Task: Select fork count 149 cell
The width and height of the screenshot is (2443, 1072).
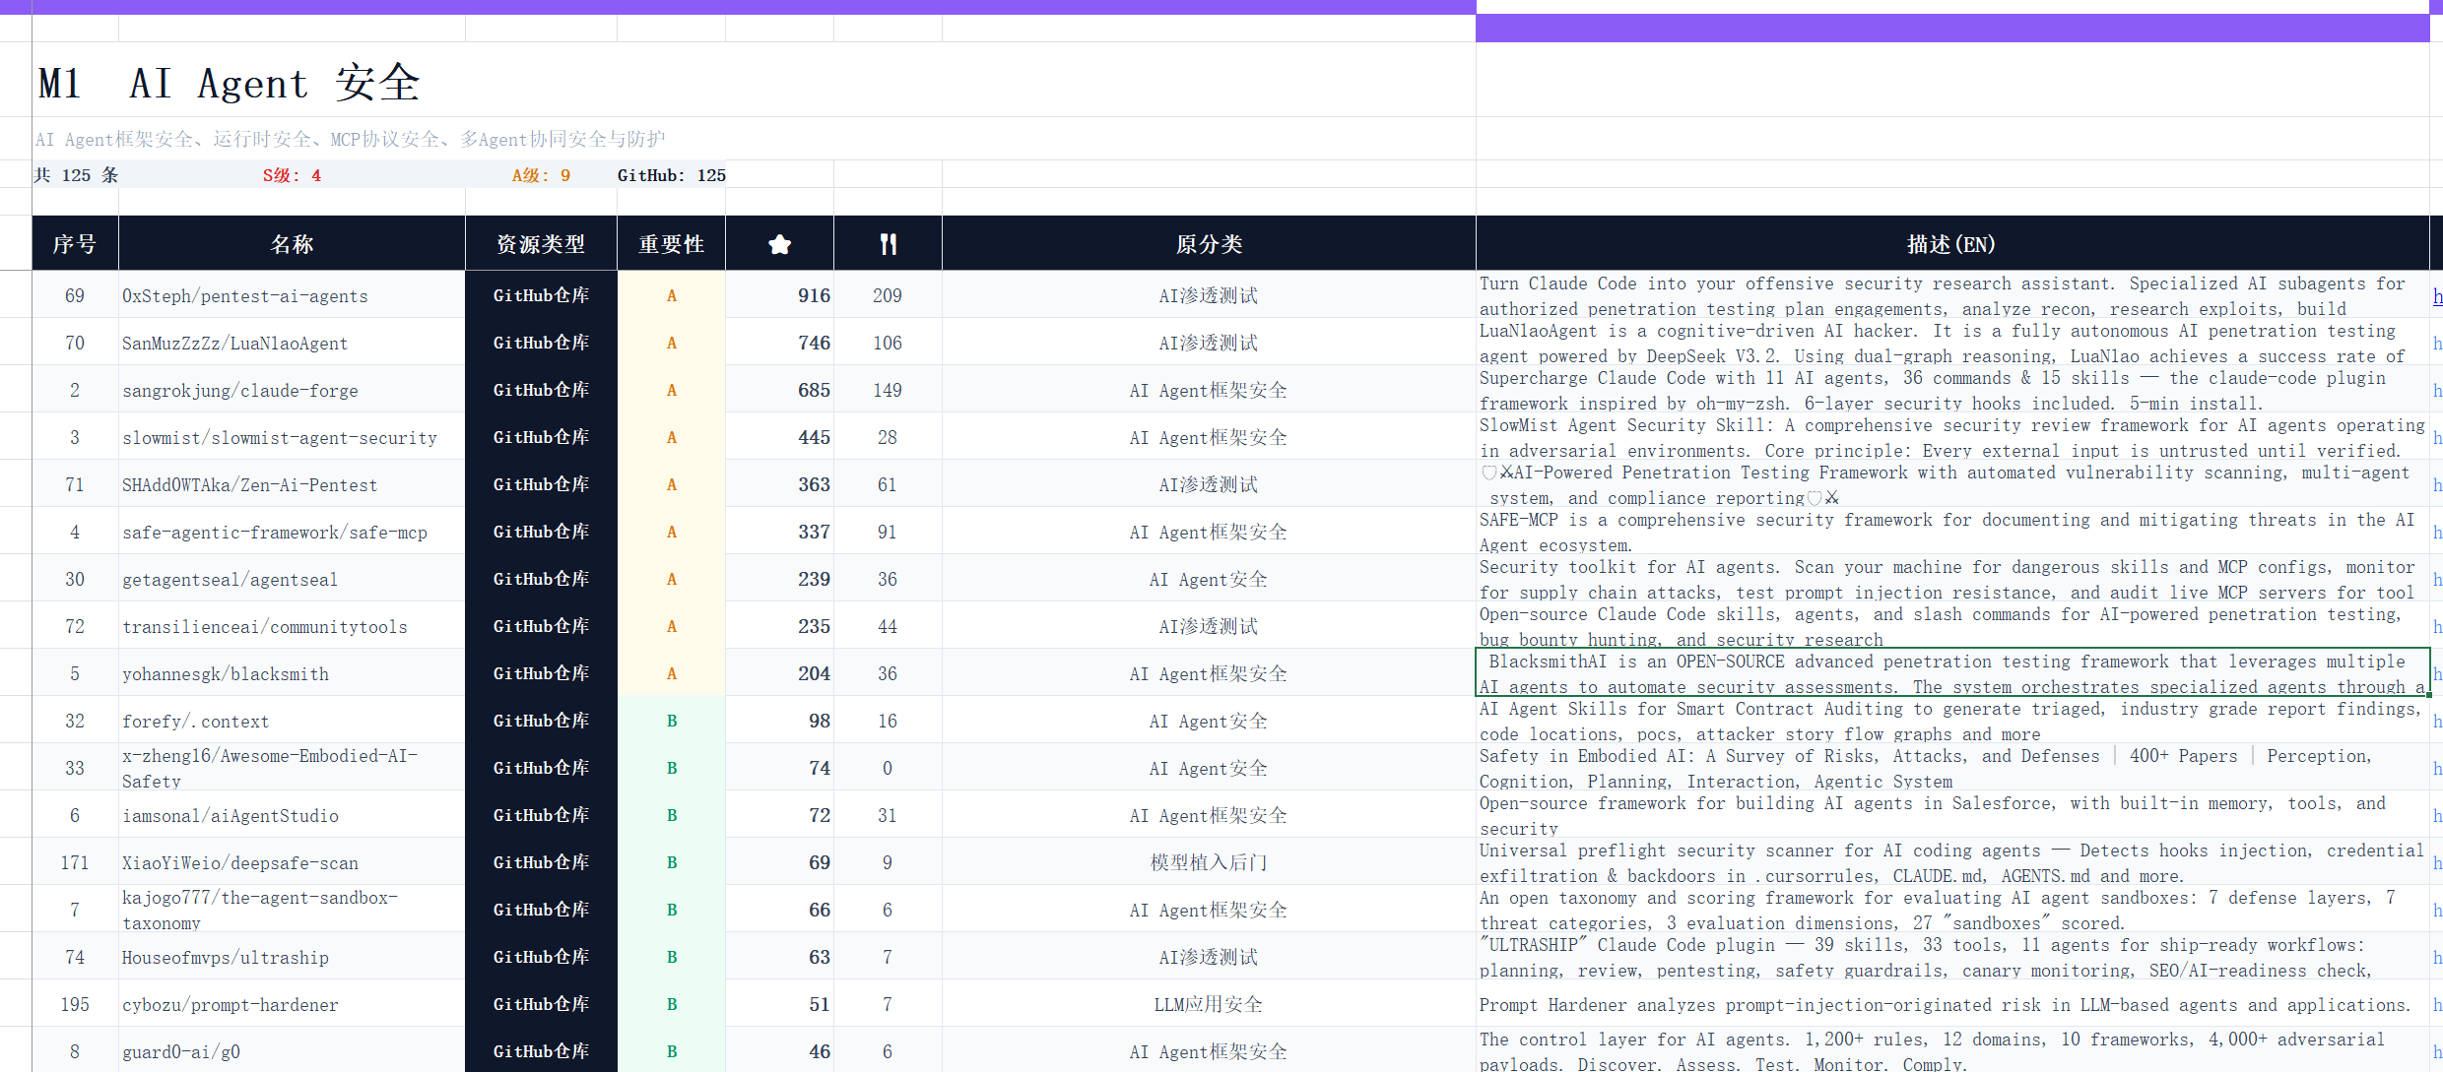Action: [x=888, y=390]
